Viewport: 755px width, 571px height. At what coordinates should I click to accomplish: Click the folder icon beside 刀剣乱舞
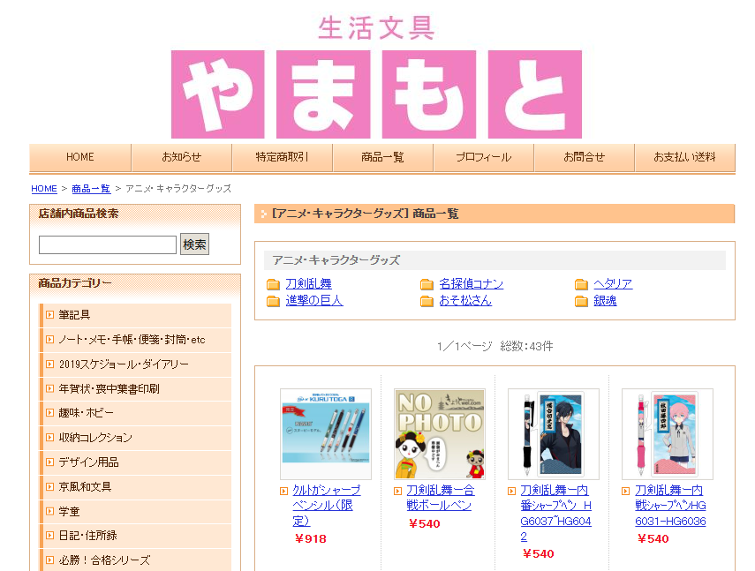click(x=273, y=284)
